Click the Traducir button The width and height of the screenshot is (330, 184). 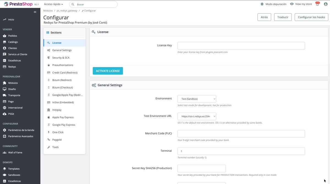coord(283,17)
